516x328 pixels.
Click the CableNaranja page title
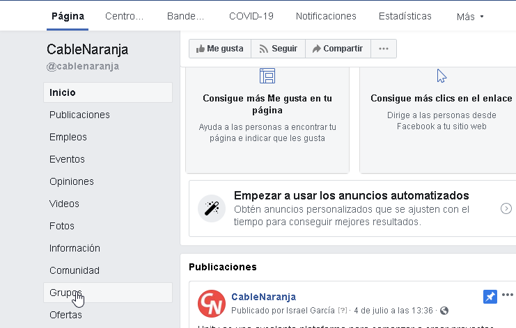(x=87, y=49)
